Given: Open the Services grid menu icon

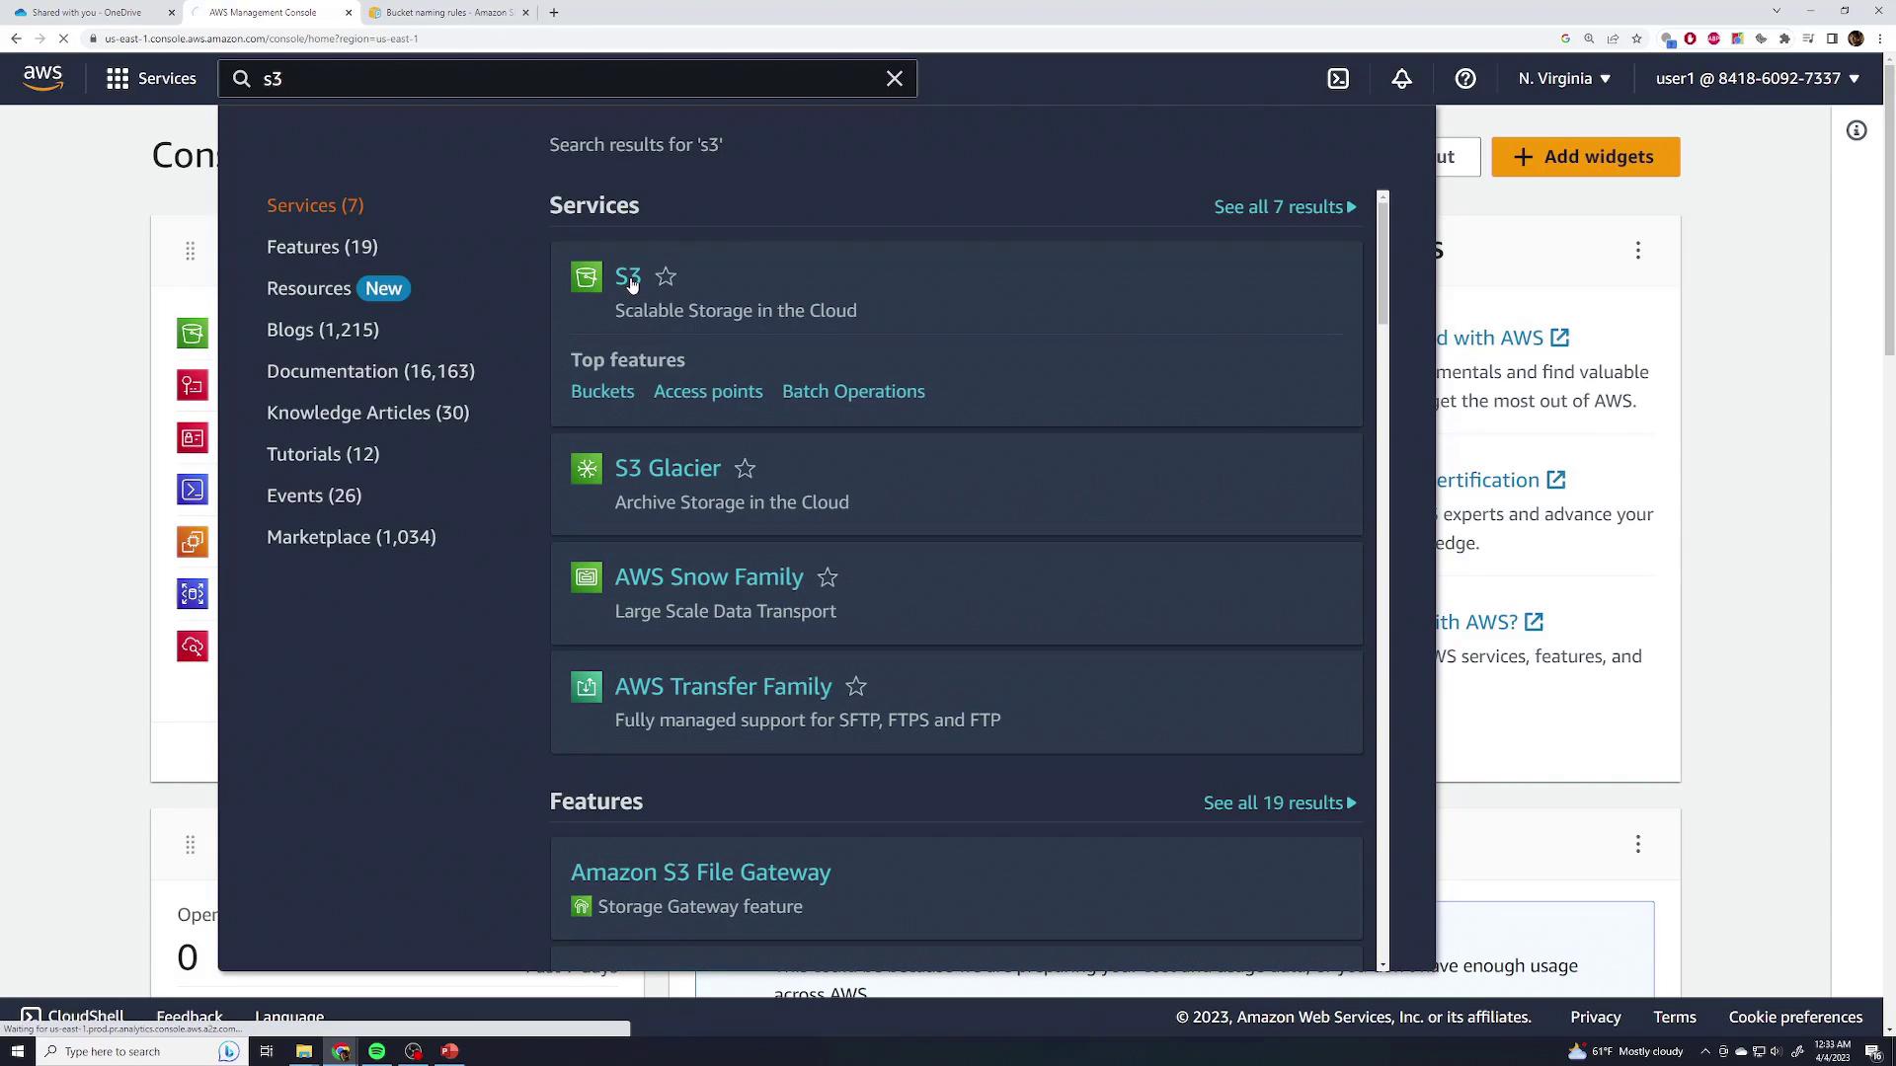Looking at the screenshot, I should pos(118,79).
